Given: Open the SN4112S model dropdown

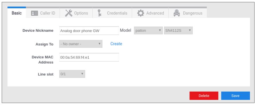Looking at the screenshot, I should point(178,31).
